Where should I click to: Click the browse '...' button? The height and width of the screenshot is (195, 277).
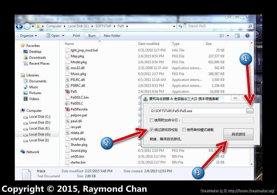[x=250, y=111]
